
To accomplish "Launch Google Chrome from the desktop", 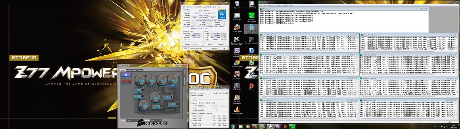I will point(237,63).
